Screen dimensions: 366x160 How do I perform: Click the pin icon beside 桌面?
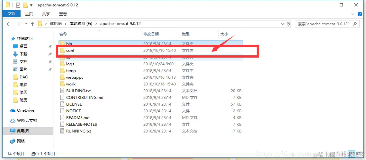(x=50, y=46)
